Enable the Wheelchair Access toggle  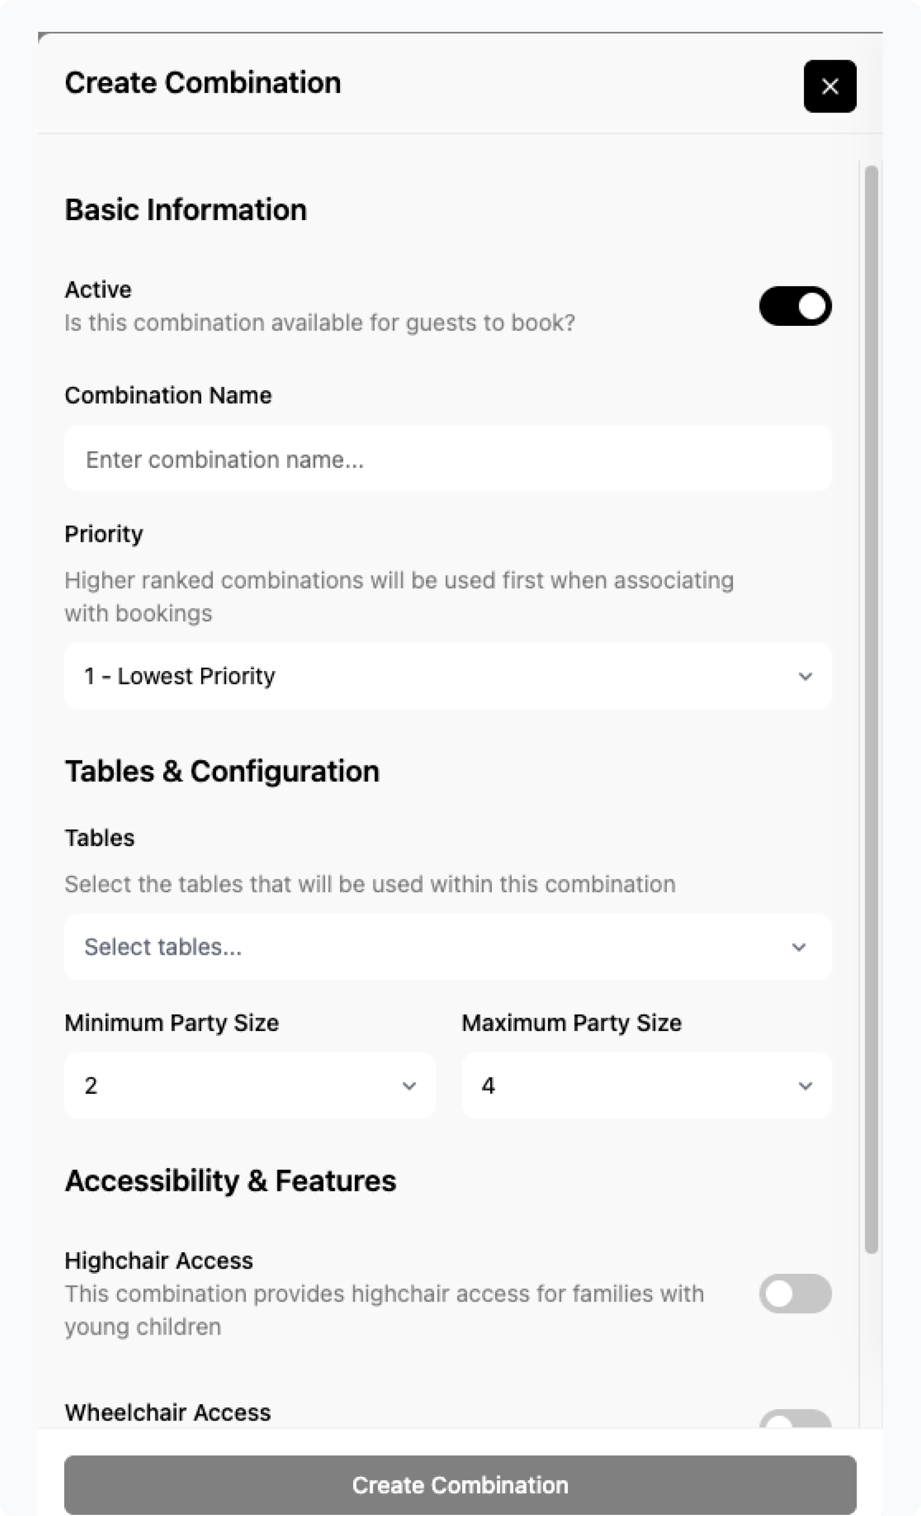[x=795, y=1420]
